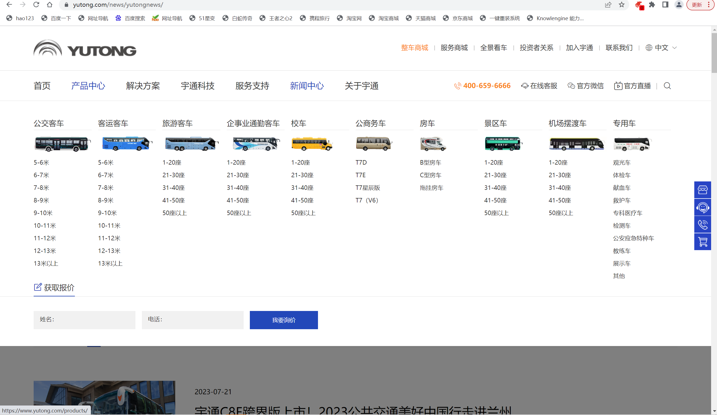Click the 房车 motorhome image

pyautogui.click(x=433, y=144)
